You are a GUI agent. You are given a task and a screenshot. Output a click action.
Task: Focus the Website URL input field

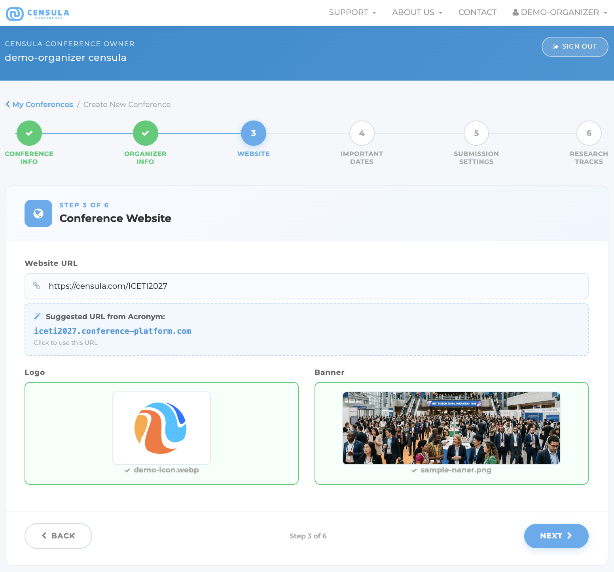307,286
